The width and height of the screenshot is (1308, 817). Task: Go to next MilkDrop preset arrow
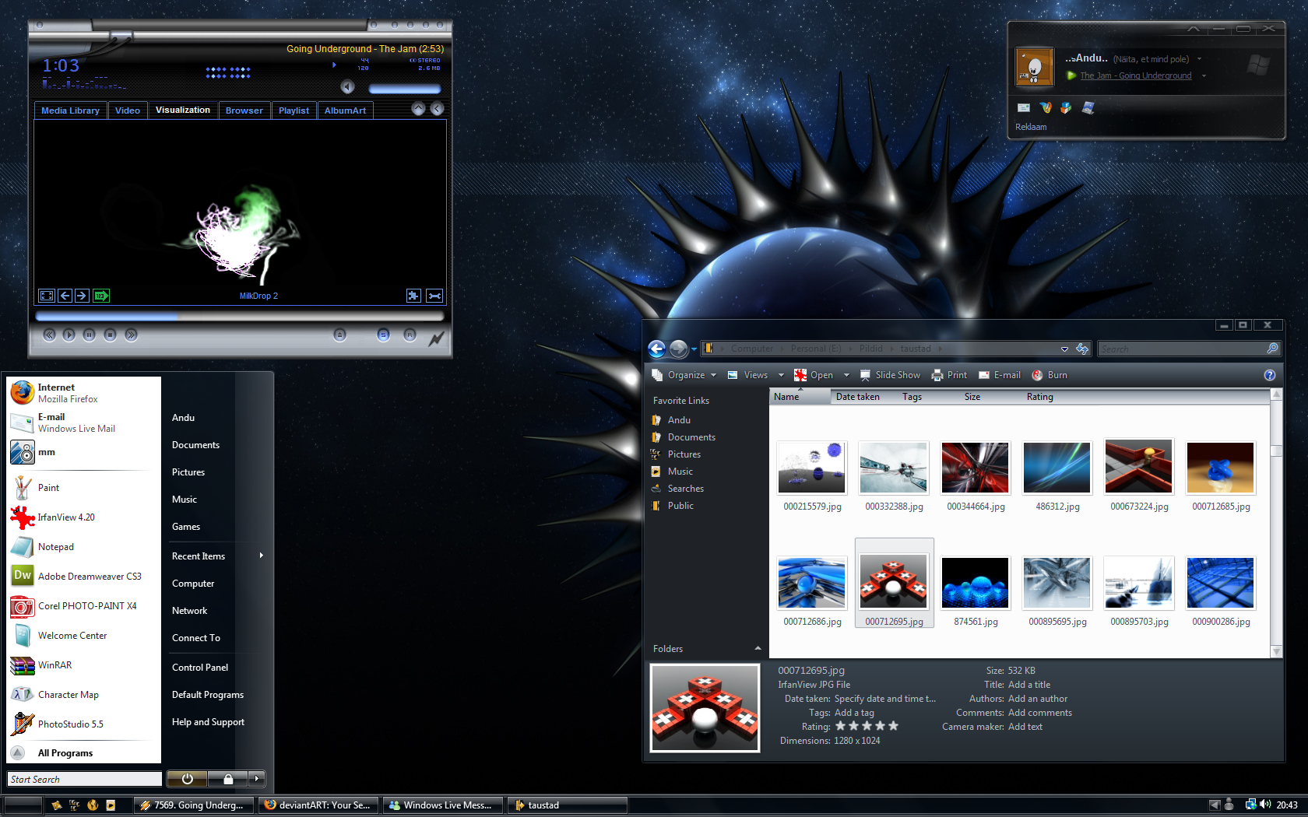coord(82,296)
